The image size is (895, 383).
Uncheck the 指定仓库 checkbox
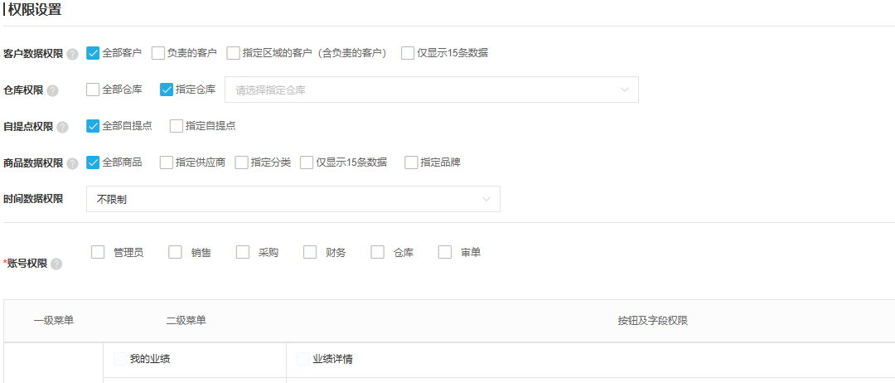coord(167,90)
